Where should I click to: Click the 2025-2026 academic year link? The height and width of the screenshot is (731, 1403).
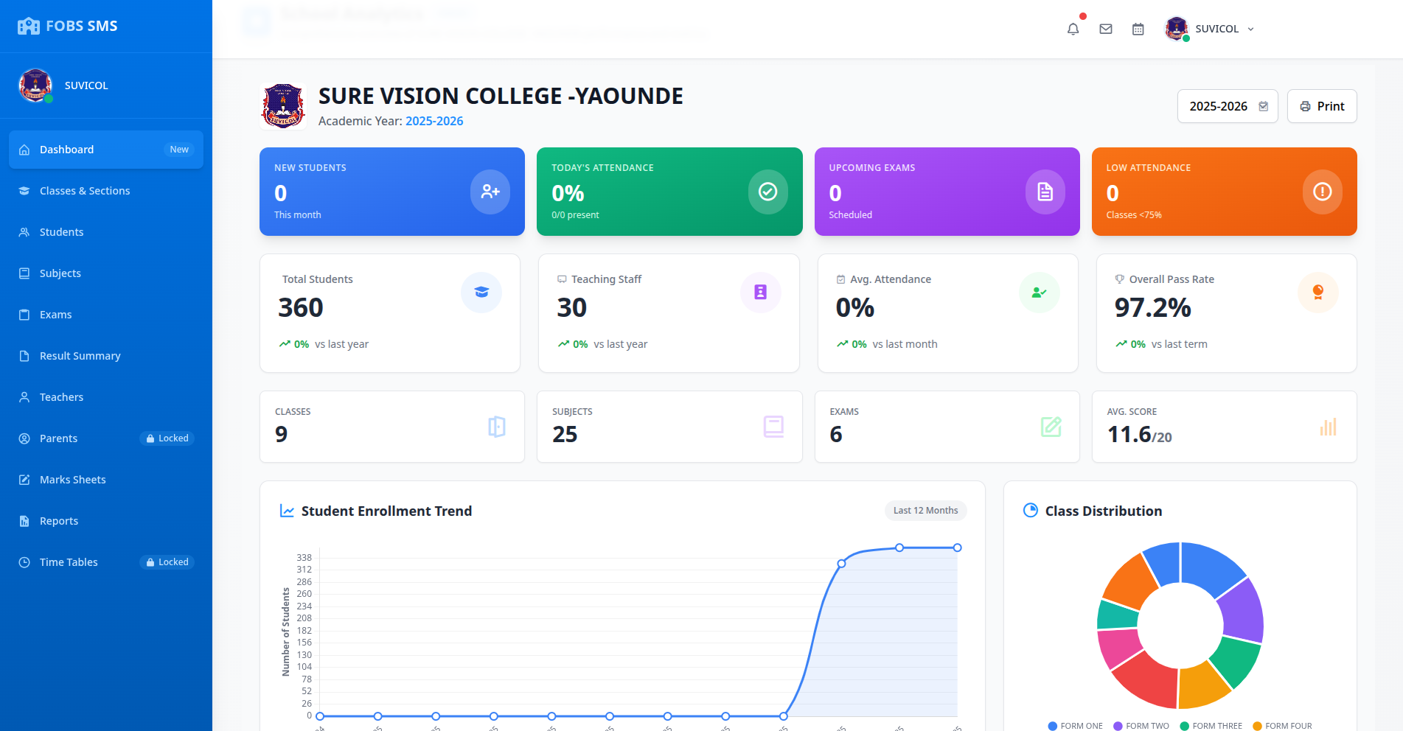(x=434, y=121)
